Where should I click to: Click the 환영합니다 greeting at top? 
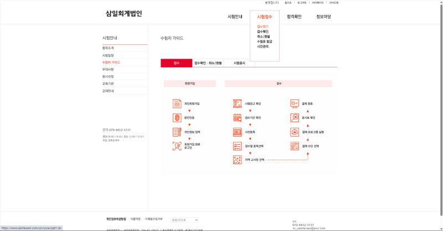(x=272, y=3)
